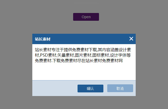Screen dimensions: 168x109
Task: Click the 确认 confirm button
Action: pos(90,88)
